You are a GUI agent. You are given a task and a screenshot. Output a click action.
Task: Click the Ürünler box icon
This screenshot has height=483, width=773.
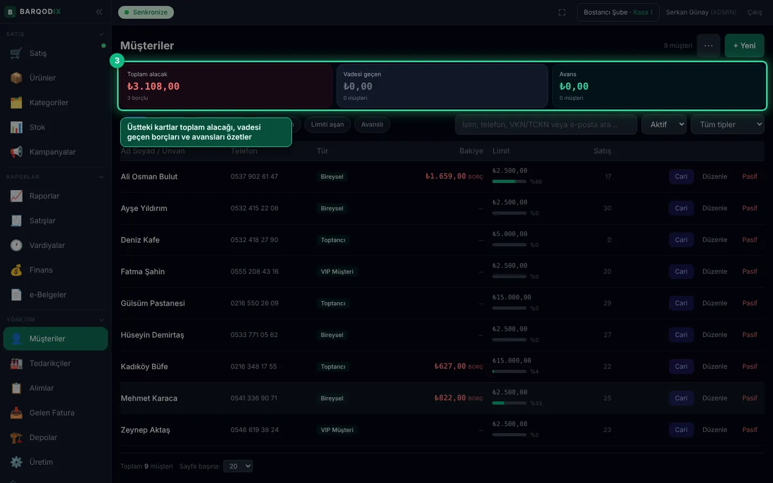[x=16, y=78]
